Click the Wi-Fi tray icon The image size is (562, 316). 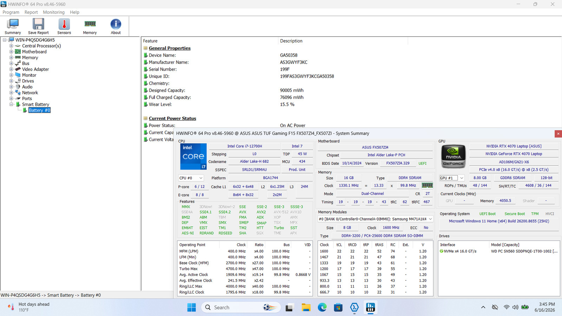pos(507,308)
